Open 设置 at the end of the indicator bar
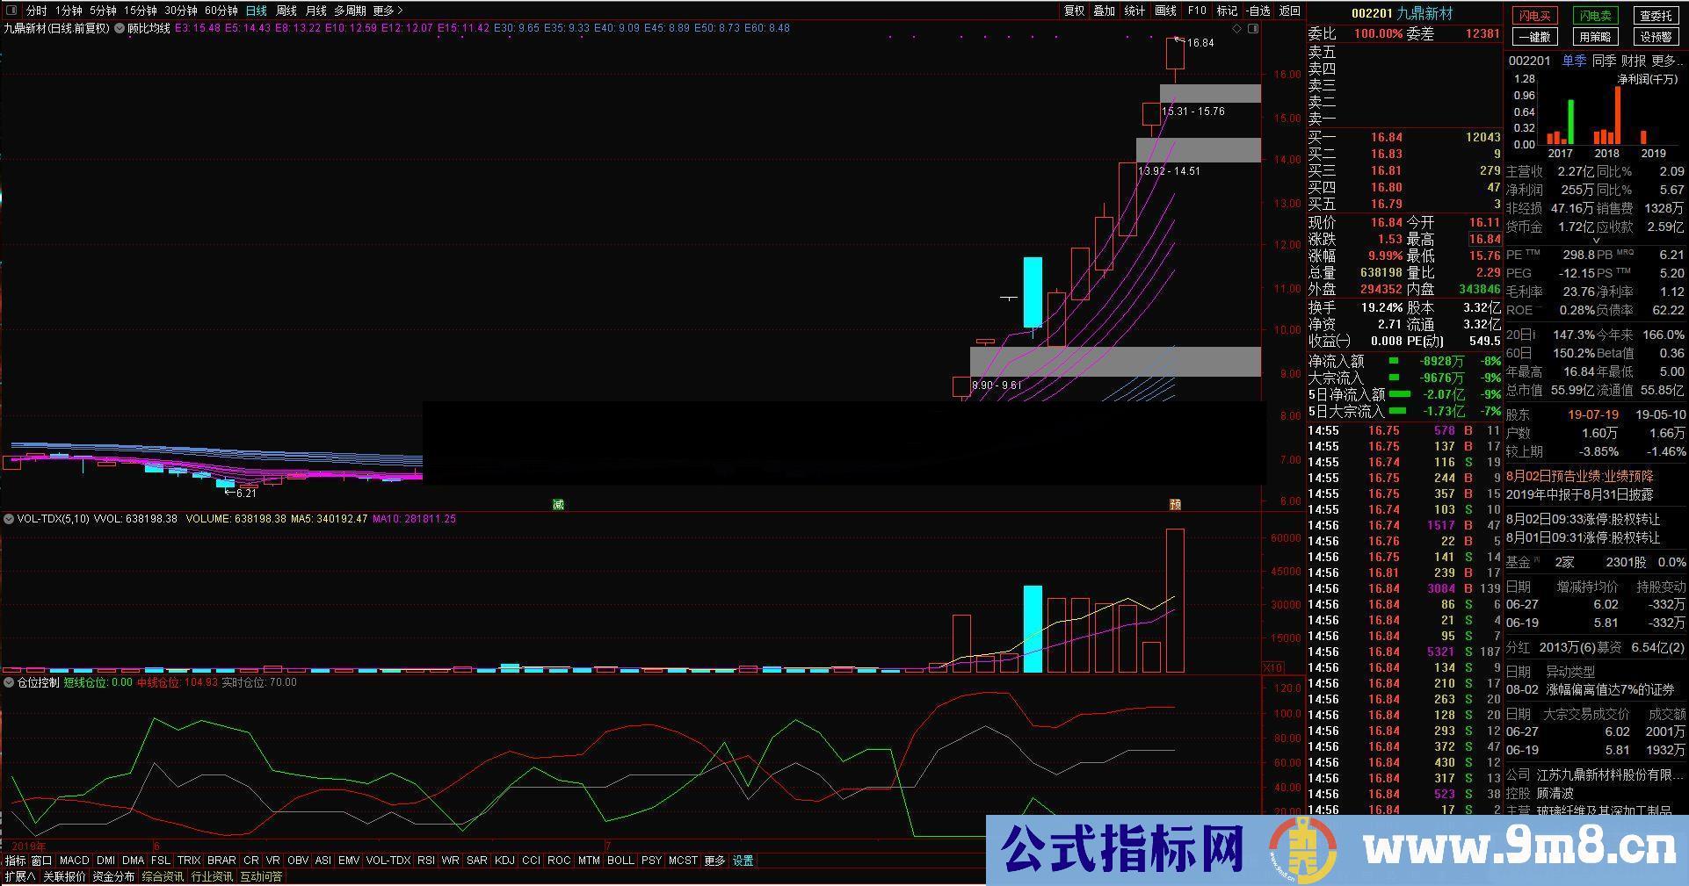Viewport: 1689px width, 886px height. tap(743, 861)
